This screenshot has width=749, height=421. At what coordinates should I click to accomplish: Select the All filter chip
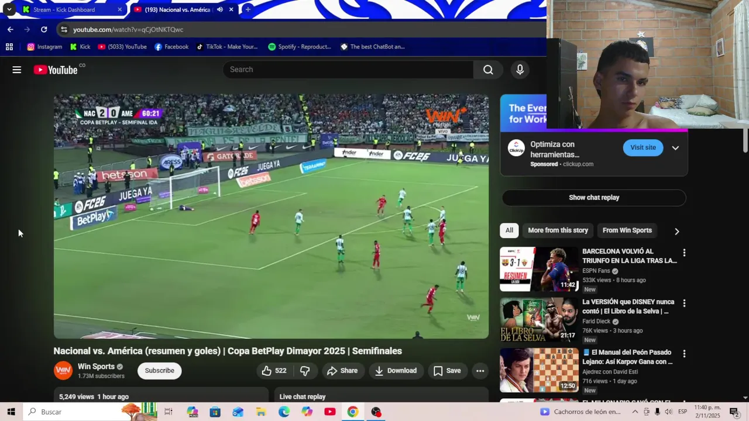[509, 230]
